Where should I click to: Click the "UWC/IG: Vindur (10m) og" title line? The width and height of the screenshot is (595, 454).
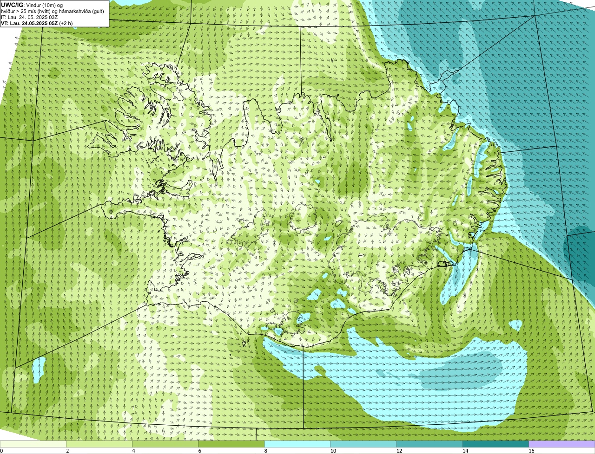click(x=32, y=5)
